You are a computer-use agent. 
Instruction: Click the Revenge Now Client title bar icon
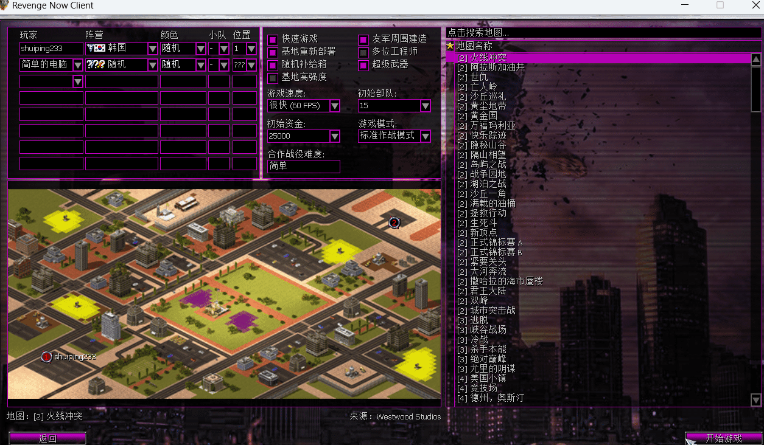(5, 5)
